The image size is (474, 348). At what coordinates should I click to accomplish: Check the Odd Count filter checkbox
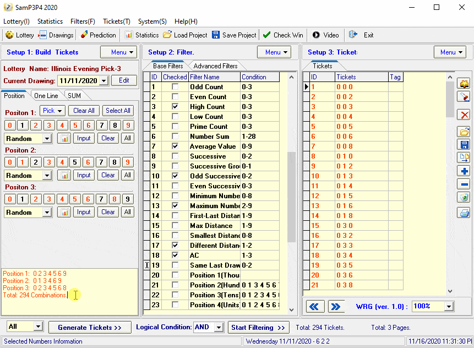(x=175, y=87)
